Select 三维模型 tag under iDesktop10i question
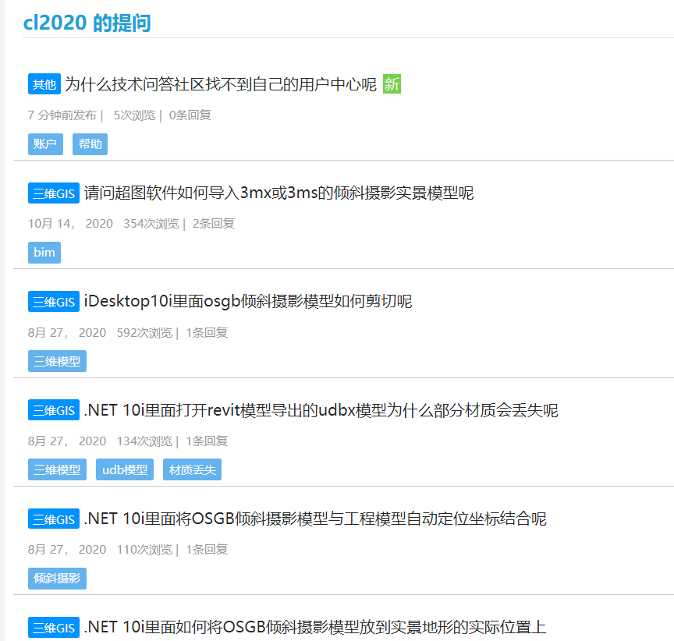The width and height of the screenshot is (674, 641). 57,361
